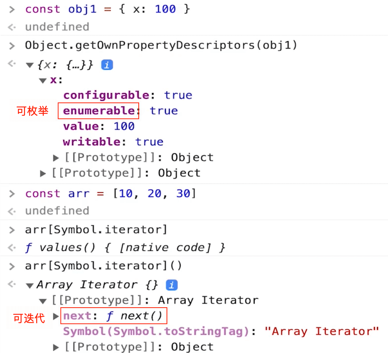
Task: Collapse the {x: {…}} result object
Action: (x=30, y=65)
